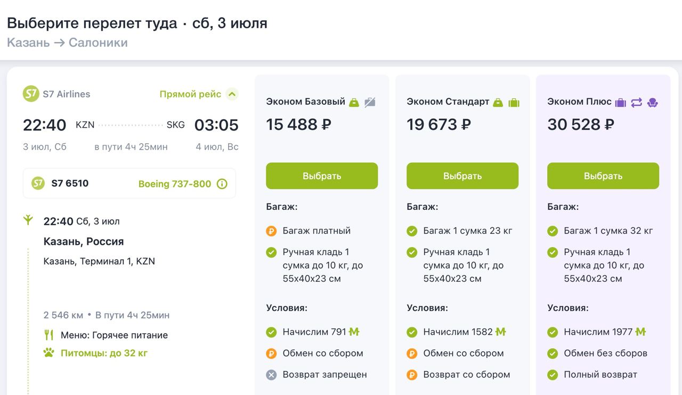
Task: Select the Эконом Стандарт fare button
Action: (462, 176)
